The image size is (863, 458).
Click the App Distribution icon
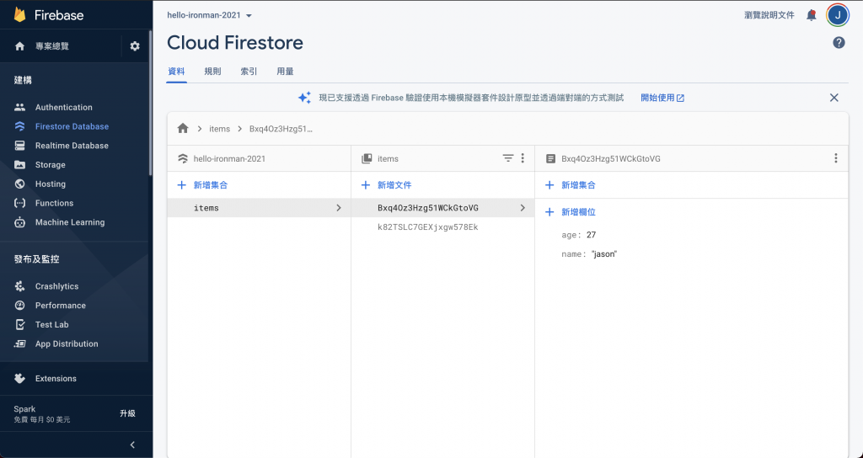click(x=20, y=343)
